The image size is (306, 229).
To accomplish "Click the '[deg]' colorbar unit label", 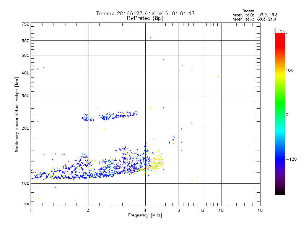I will [x=281, y=31].
